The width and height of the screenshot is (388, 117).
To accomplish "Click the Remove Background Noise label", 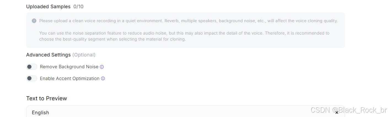I will pos(69,67).
